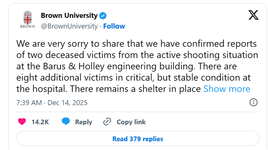Click the blue speech bubble reply icon
Viewport: 268px width, 150px height.
[x=66, y=122]
